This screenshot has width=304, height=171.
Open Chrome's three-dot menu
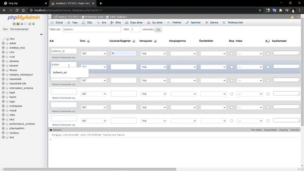pos(300,10)
